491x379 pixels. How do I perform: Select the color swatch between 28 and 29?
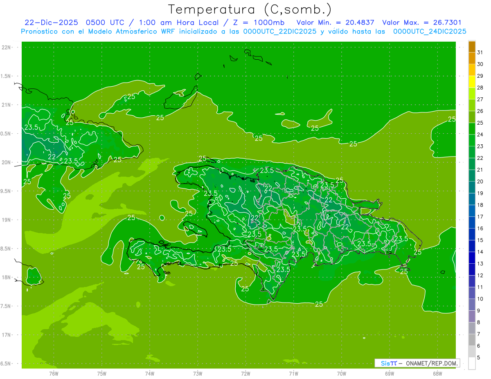pos(472,82)
